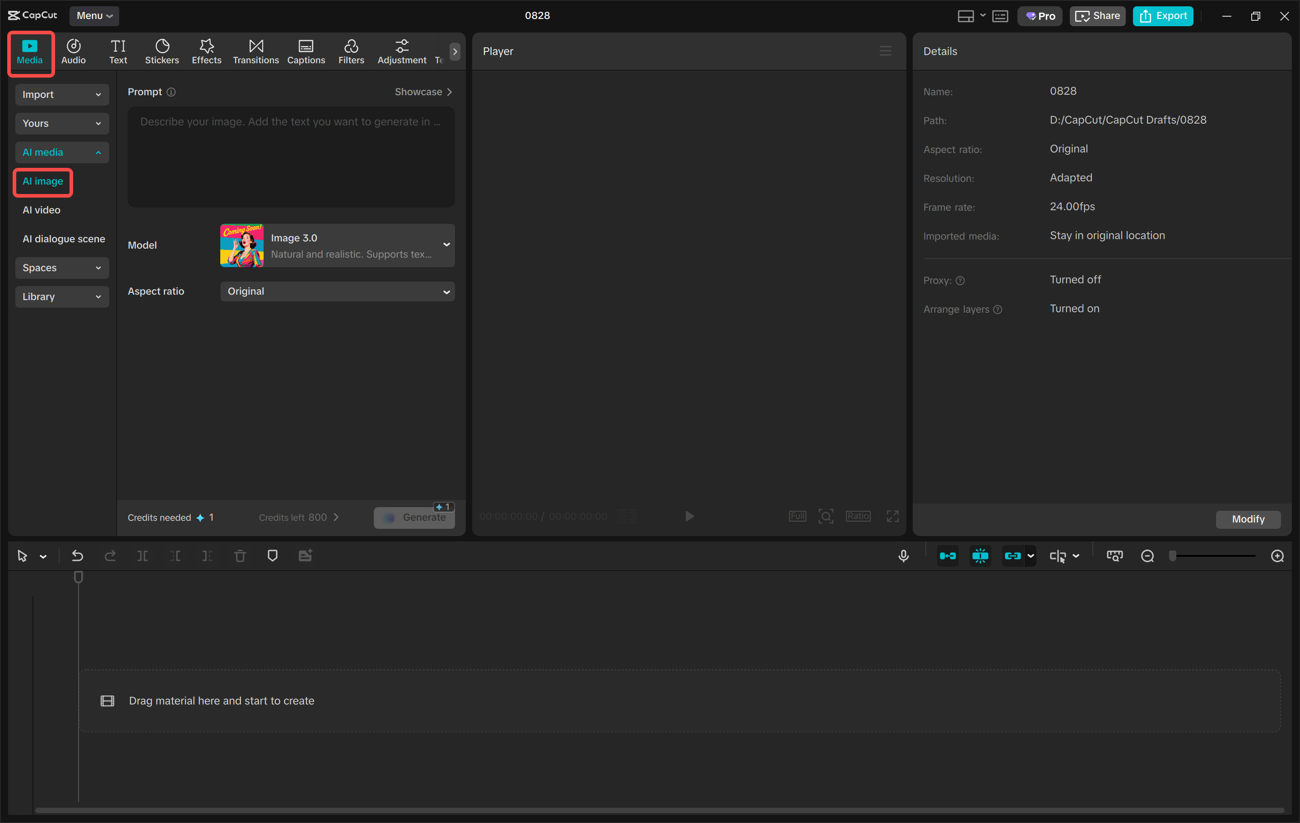Image resolution: width=1300 pixels, height=823 pixels.
Task: Open the Model selection dropdown
Action: tap(338, 245)
